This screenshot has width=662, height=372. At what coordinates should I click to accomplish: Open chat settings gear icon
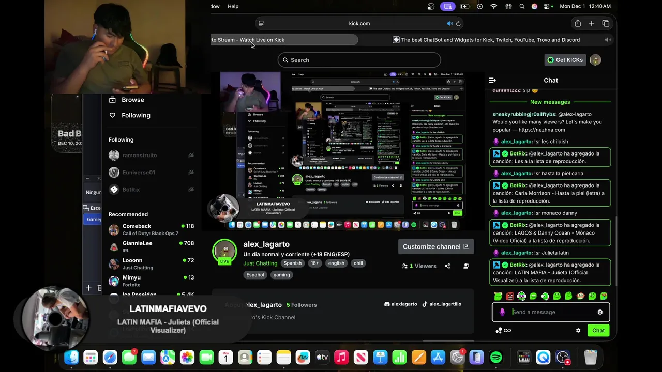click(x=578, y=331)
